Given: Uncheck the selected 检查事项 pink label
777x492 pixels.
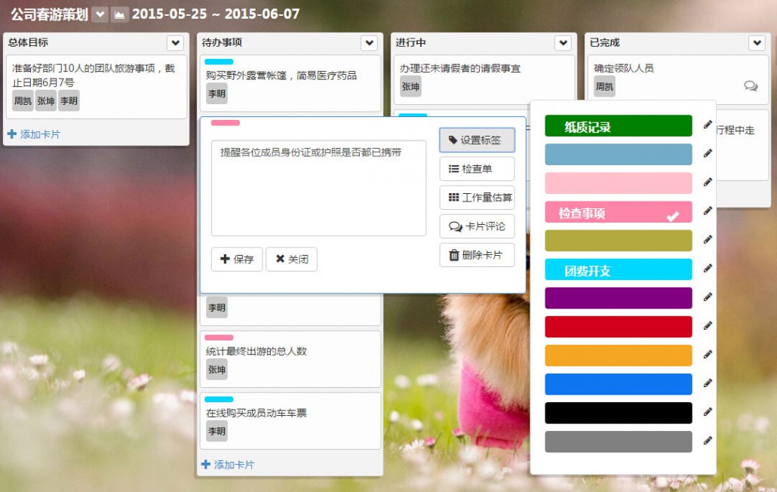Looking at the screenshot, I should tap(618, 212).
